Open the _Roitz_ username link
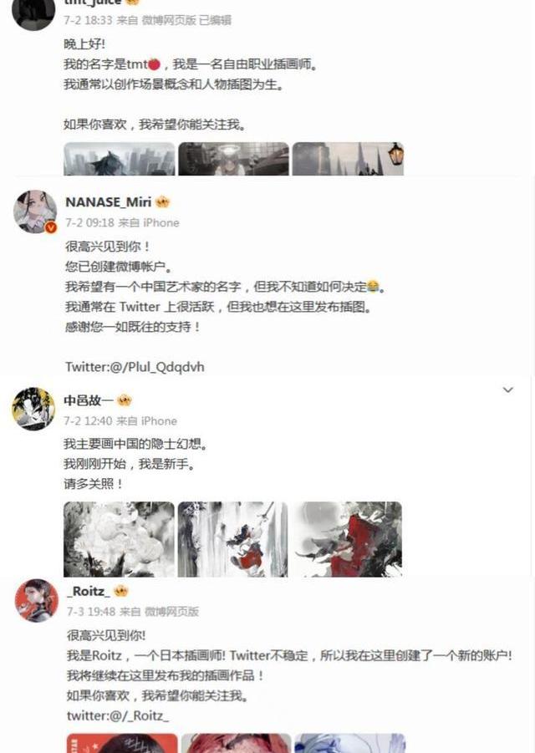 click(89, 591)
